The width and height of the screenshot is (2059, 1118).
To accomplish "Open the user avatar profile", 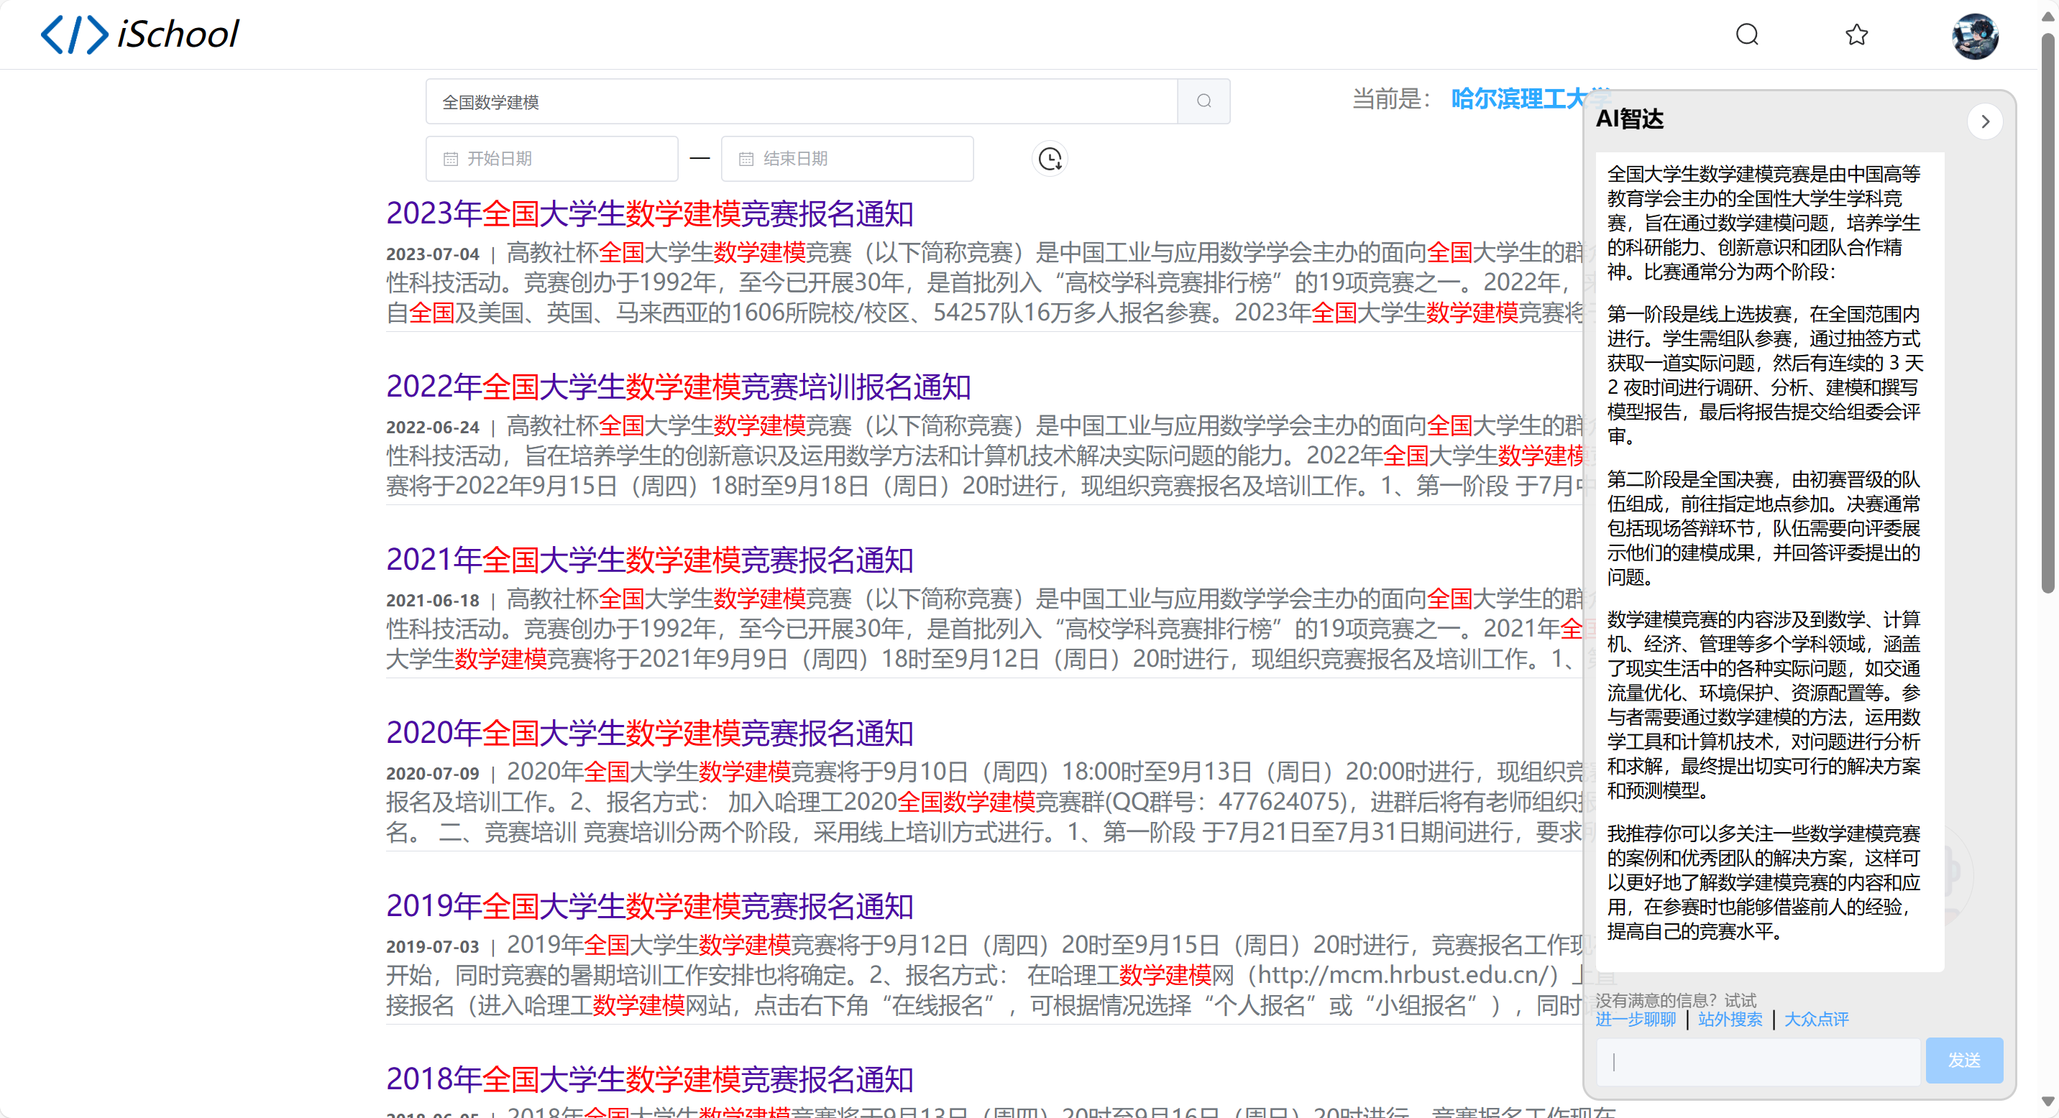I will tap(1974, 36).
